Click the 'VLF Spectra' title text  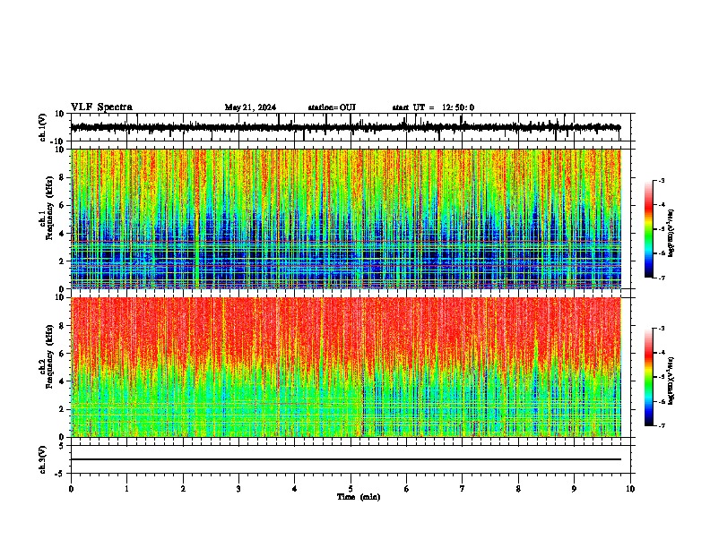coord(101,107)
